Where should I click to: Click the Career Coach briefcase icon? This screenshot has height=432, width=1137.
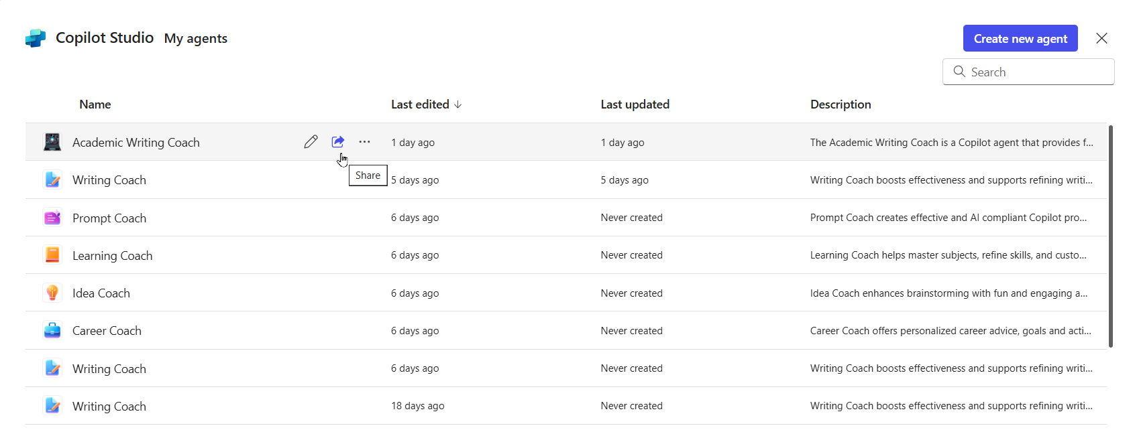(52, 330)
